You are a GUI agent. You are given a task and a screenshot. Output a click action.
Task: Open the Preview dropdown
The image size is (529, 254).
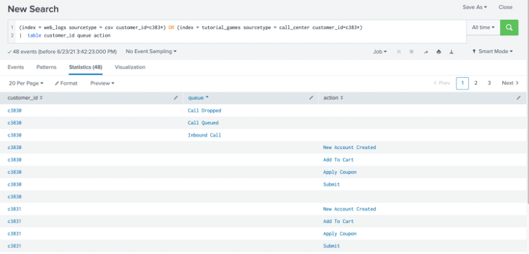tap(102, 83)
